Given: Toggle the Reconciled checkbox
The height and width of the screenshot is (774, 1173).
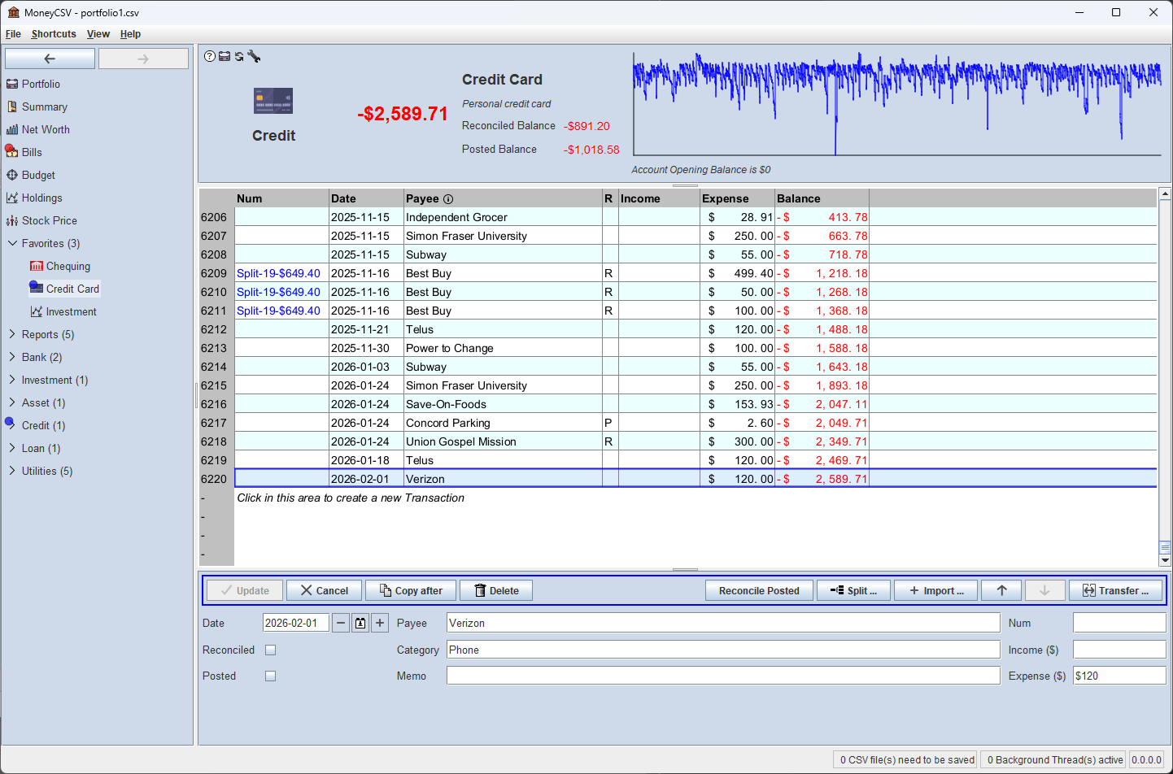Looking at the screenshot, I should [271, 650].
